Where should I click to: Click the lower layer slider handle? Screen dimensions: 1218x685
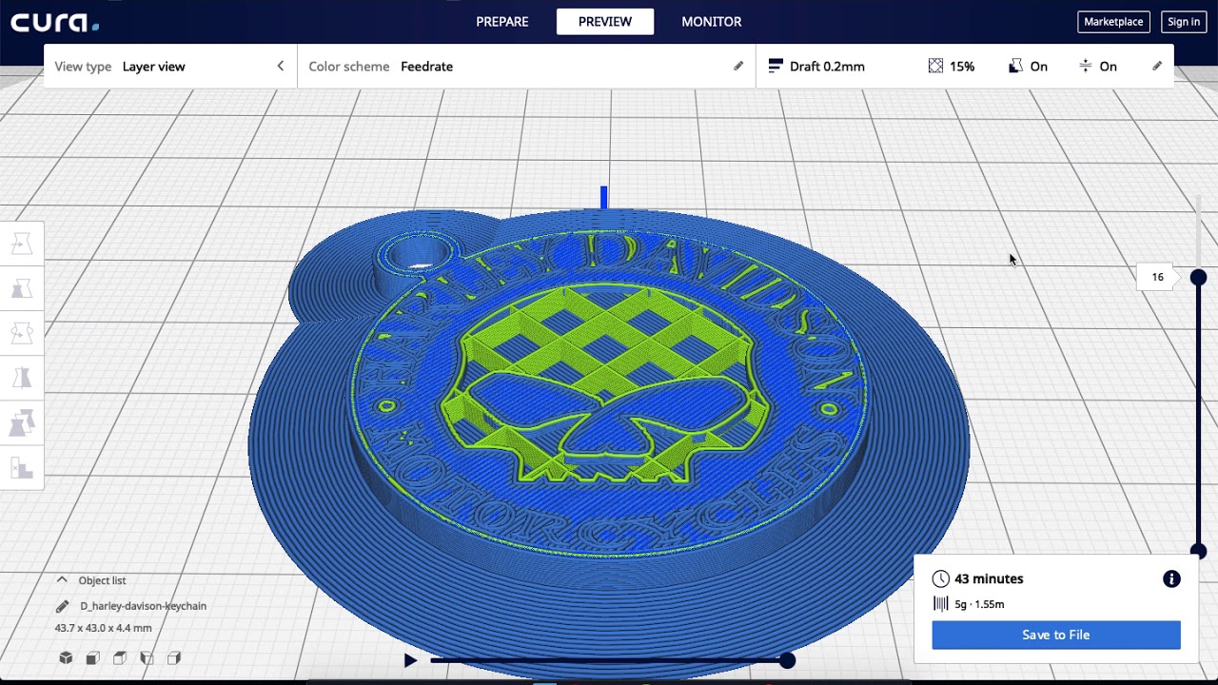tap(1198, 551)
